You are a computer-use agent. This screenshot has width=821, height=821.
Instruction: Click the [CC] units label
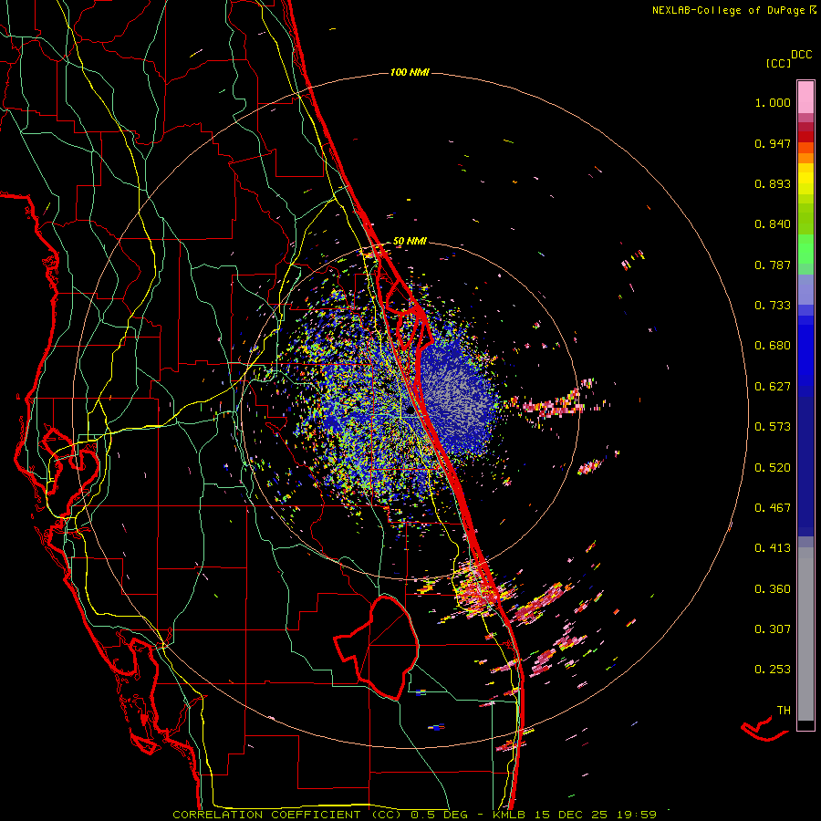(x=778, y=63)
